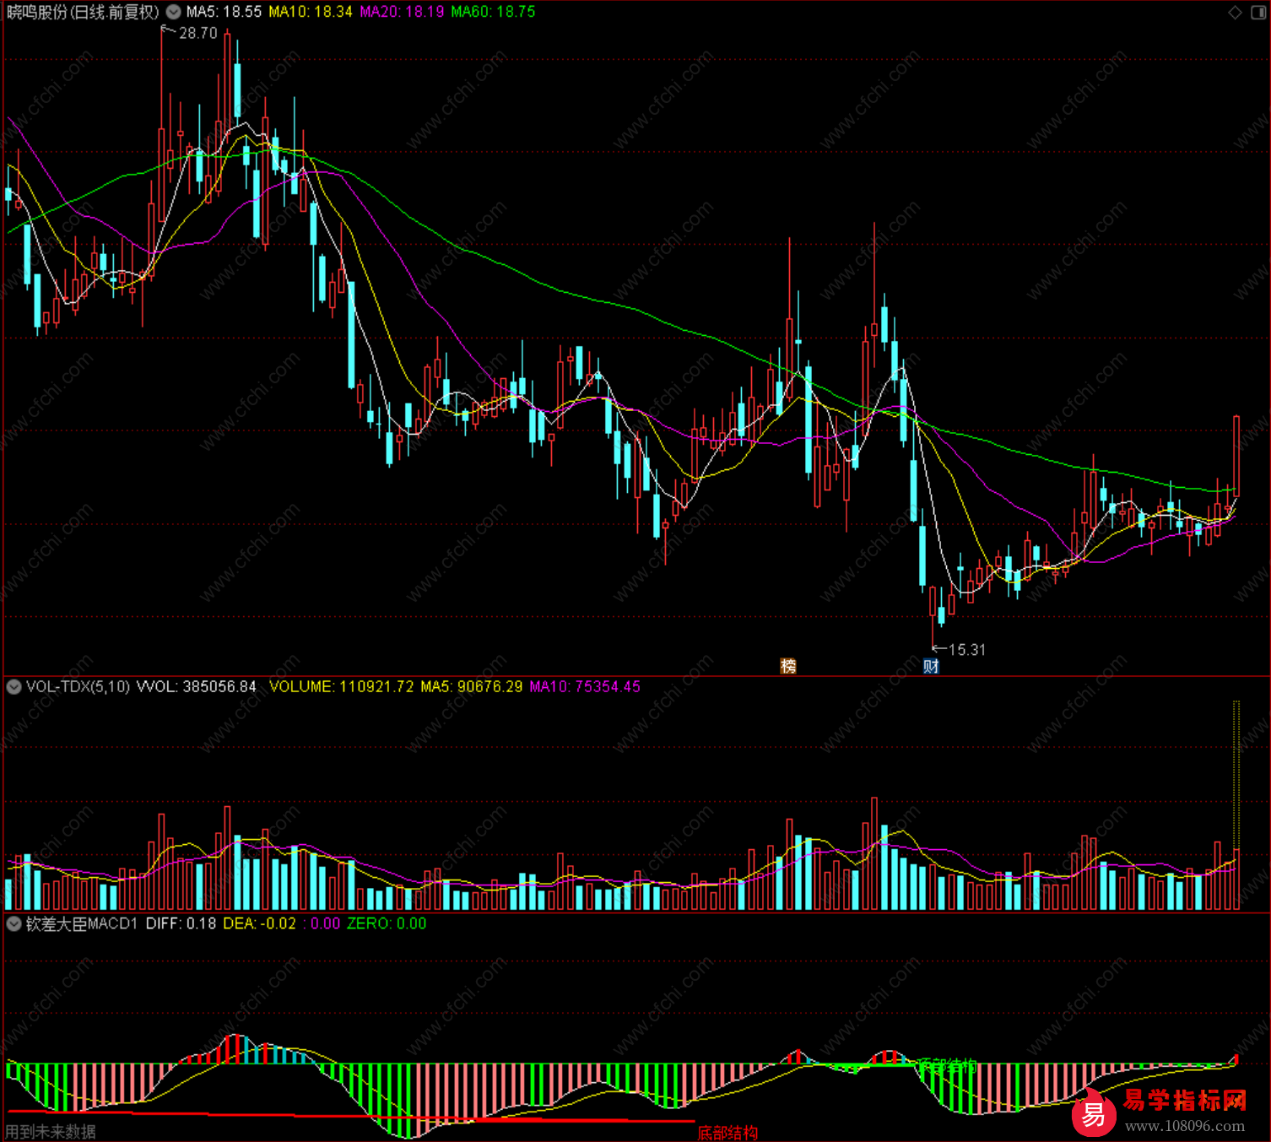Click the 钦差大臣MACD1 indicator name
This screenshot has height=1142, width=1271.
click(x=82, y=923)
